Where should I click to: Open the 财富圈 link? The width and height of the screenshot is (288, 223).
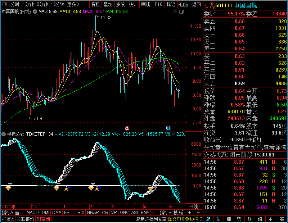click(43, 219)
